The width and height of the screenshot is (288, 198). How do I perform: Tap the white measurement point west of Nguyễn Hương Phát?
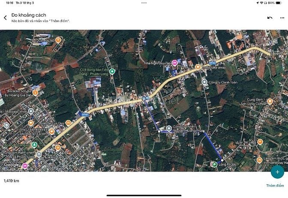[159, 131]
